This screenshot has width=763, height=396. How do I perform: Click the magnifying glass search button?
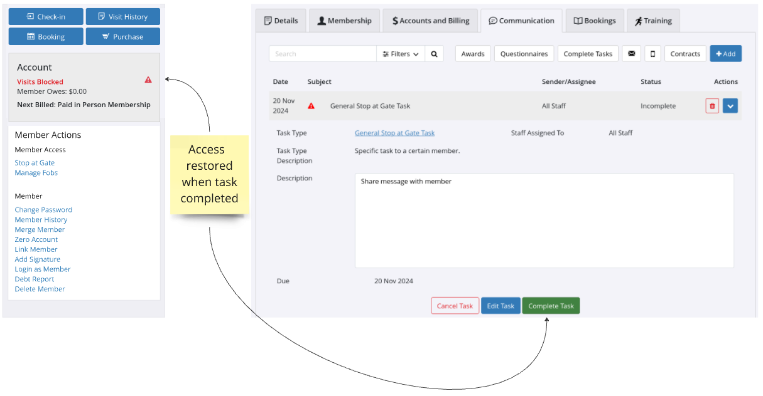(x=434, y=54)
